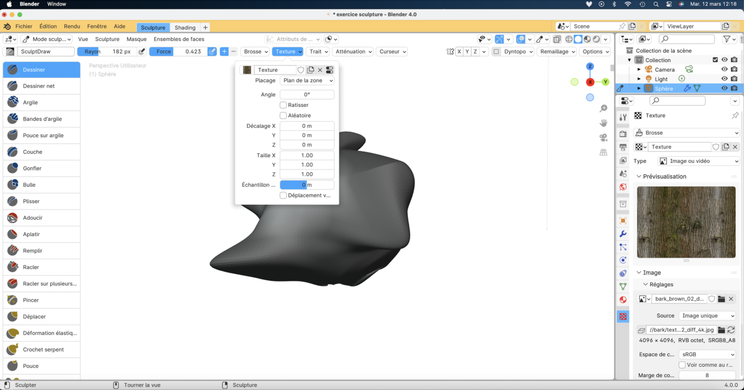Toggle the camera view icon in viewport
744x390 pixels.
(603, 138)
